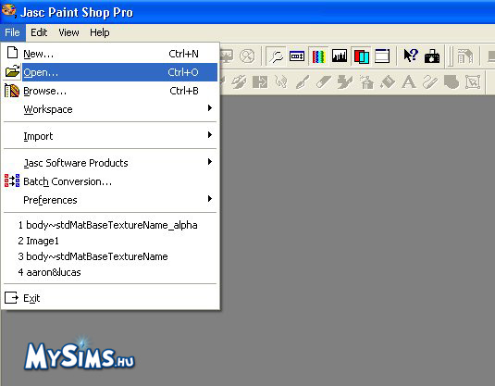Toggle the Color Palette rainbow button
Screen dimensions: 495x386
pos(318,56)
